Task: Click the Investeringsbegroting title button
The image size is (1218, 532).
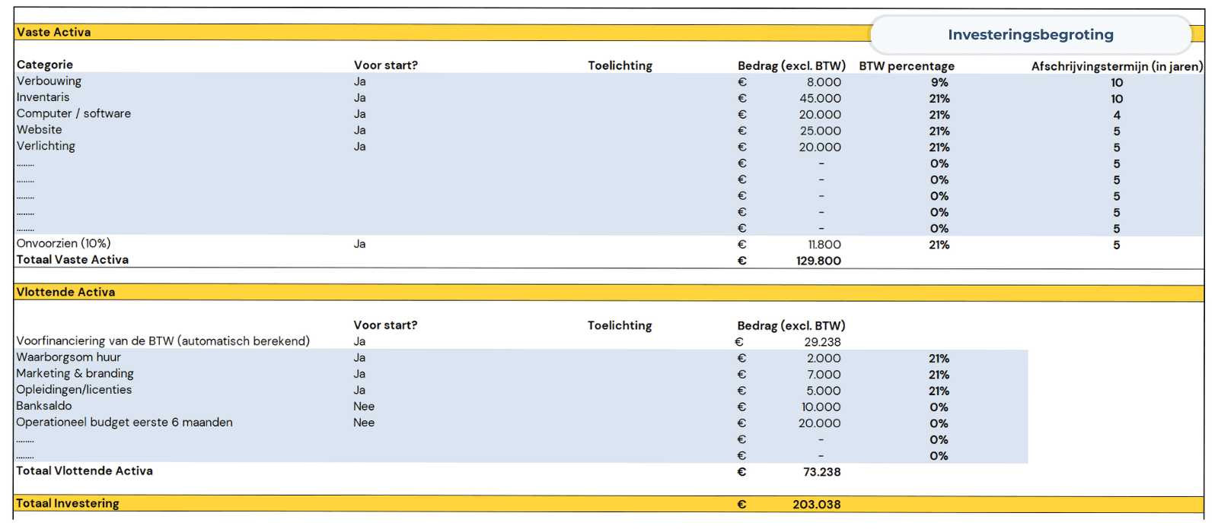Action: 1030,35
